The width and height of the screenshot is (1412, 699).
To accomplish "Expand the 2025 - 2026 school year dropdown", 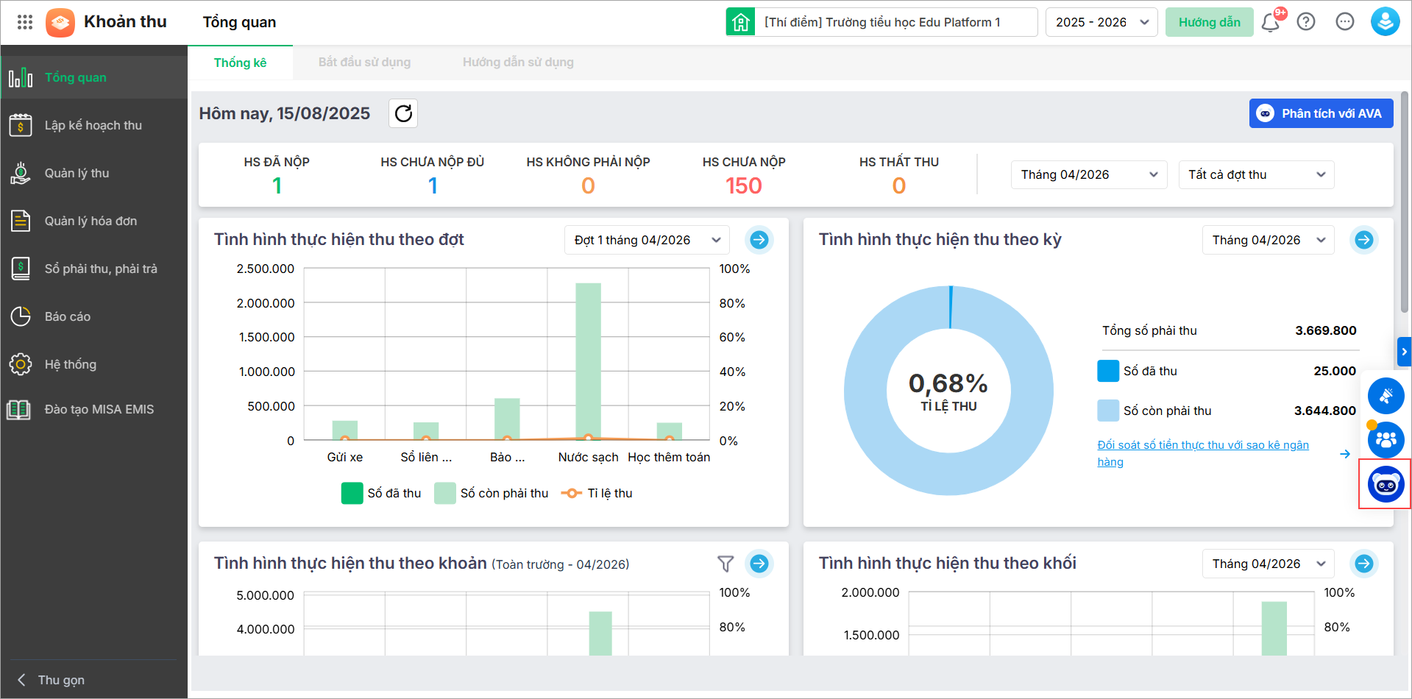I will pos(1101,22).
